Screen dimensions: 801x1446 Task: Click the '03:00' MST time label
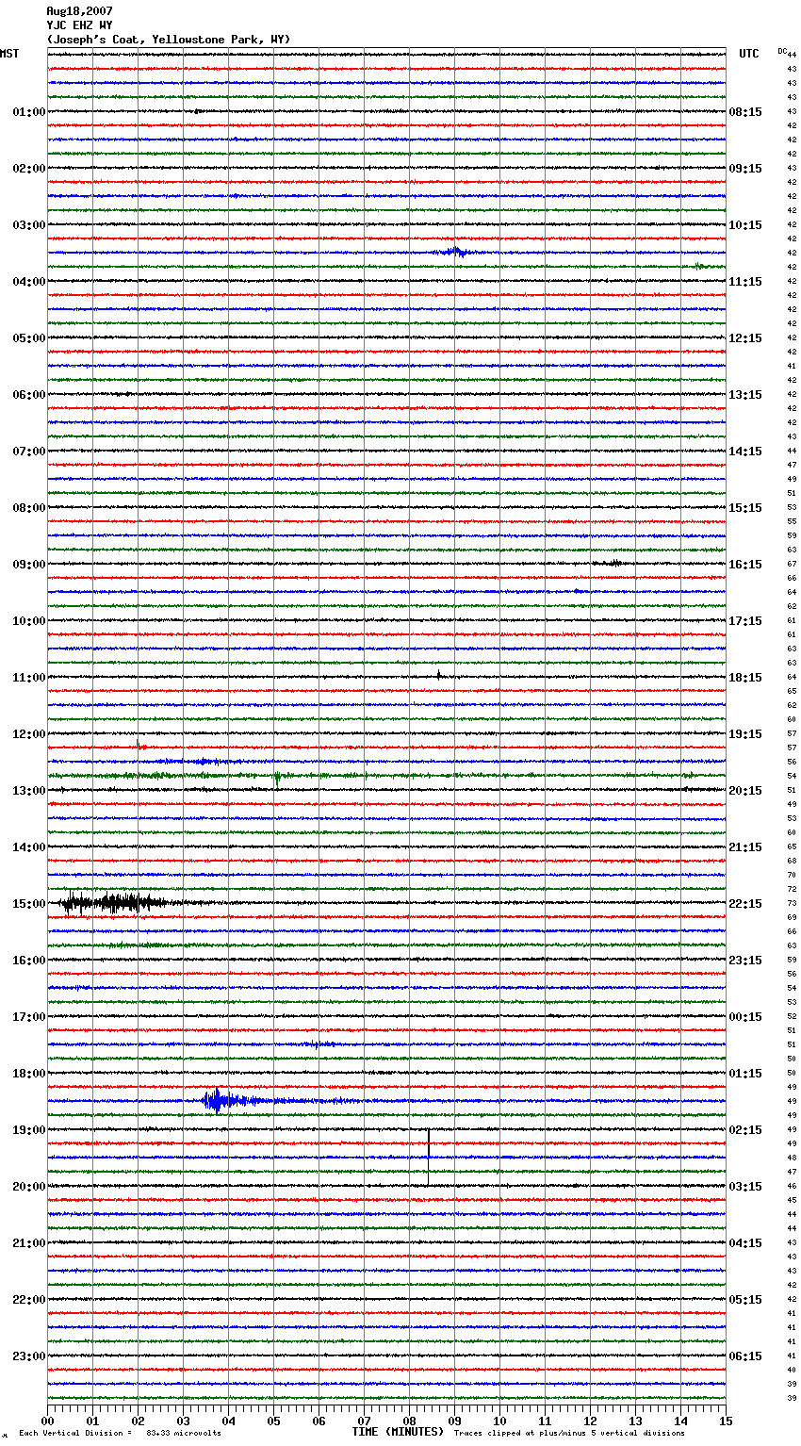[x=29, y=225]
